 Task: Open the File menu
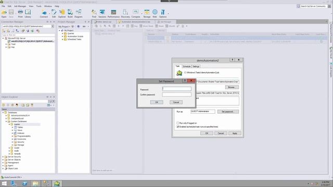[x=4, y=6]
